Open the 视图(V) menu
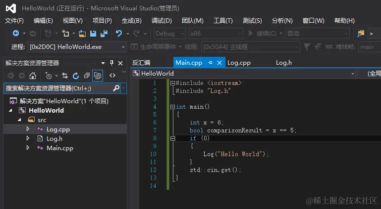The image size is (381, 209). 73,21
